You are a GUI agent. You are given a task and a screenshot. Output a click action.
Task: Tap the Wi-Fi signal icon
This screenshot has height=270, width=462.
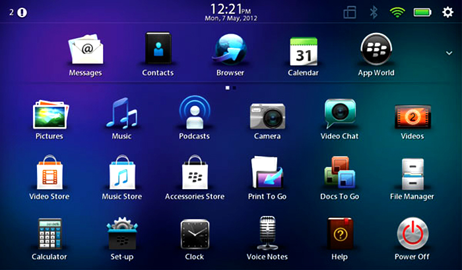pyautogui.click(x=397, y=13)
